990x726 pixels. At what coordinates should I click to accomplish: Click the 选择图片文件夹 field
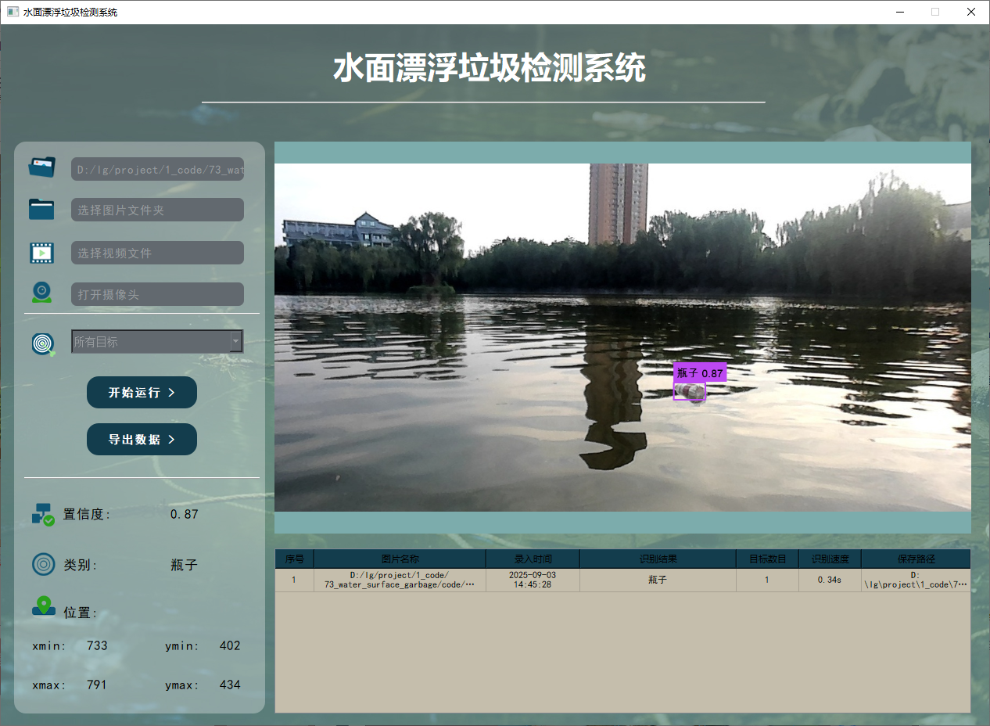click(157, 210)
